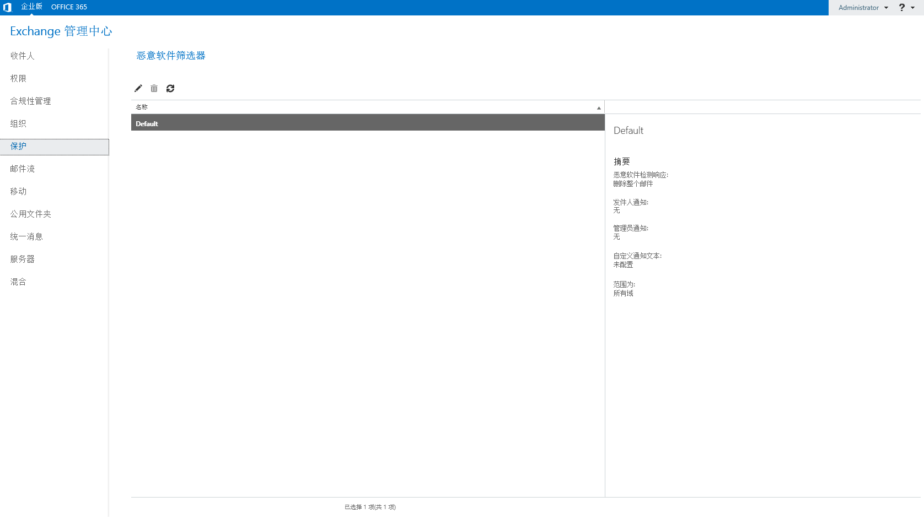Open 邮件流 in the sidebar
The width and height of the screenshot is (924, 524).
pyautogui.click(x=22, y=169)
